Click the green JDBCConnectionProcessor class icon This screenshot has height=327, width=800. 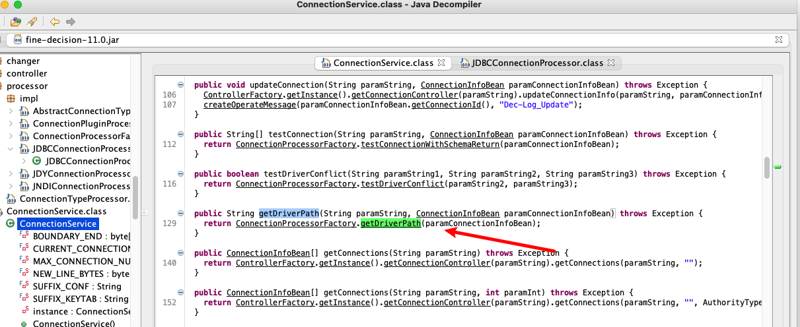pos(36,161)
